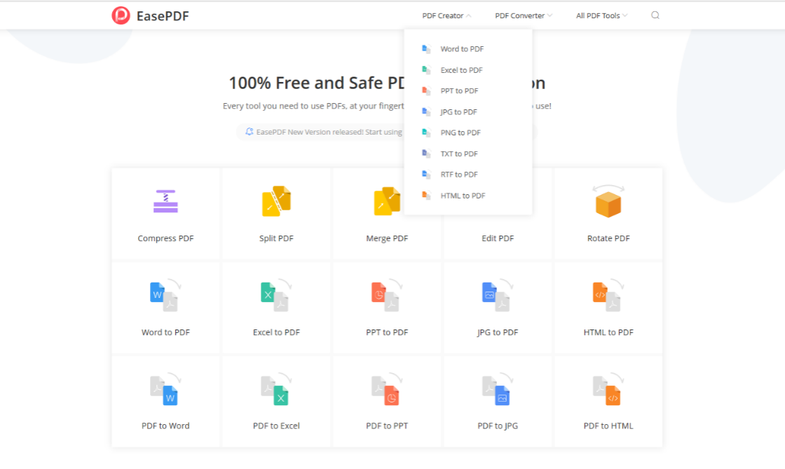This screenshot has height=469, width=785.
Task: Click the JPG to PDF dropdown menu icon
Action: click(x=426, y=111)
